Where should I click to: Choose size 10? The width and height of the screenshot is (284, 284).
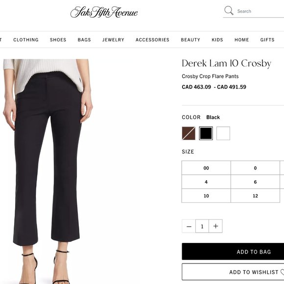[x=206, y=196]
